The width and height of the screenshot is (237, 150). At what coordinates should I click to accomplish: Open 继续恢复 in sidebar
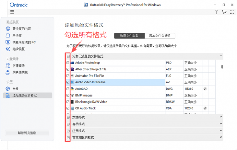18,49
